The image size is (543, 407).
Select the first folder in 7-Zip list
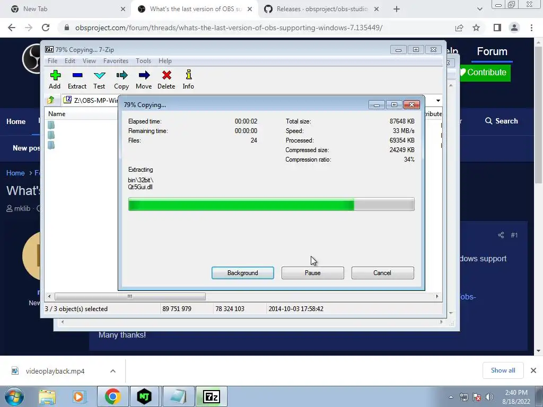point(51,125)
